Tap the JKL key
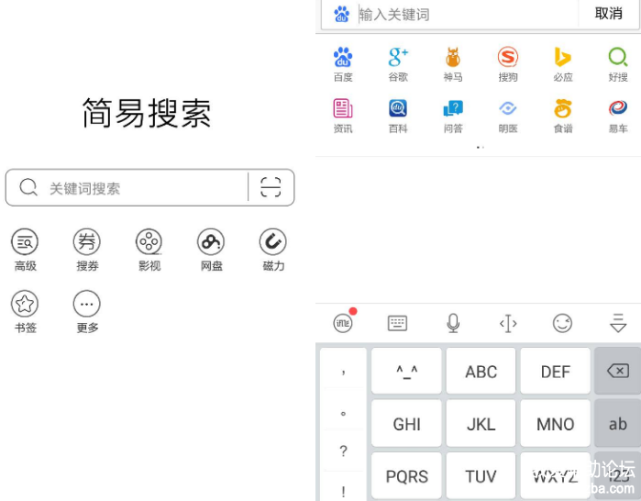This screenshot has height=501, width=641. pos(481,423)
